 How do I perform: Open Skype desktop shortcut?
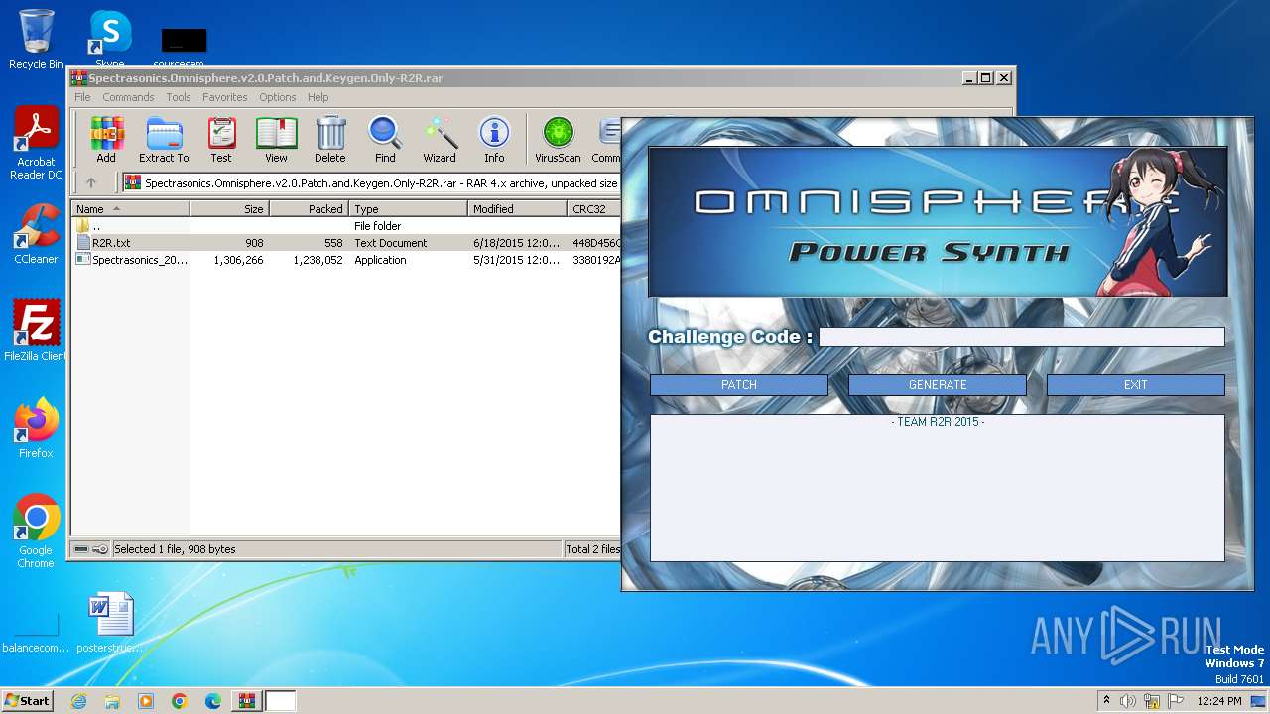click(x=109, y=40)
